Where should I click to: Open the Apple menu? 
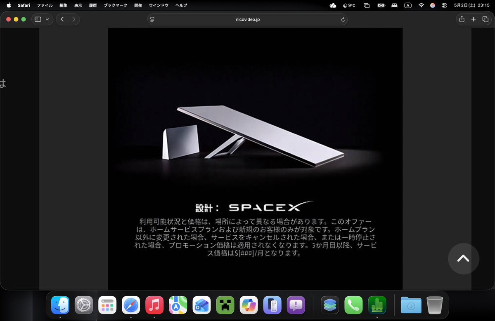click(9, 5)
